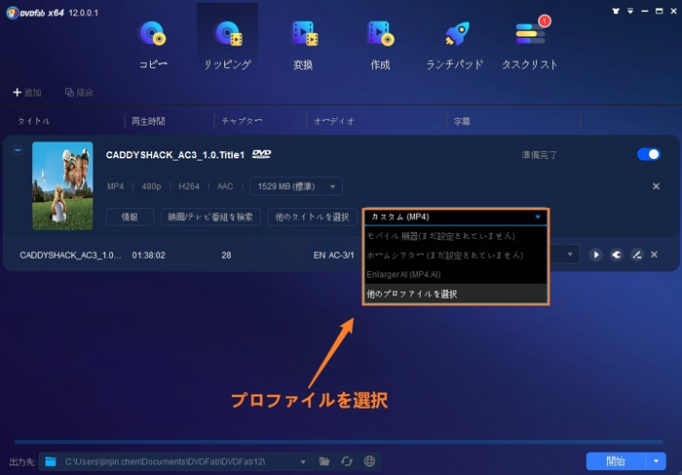Click the 情報 info button
The width and height of the screenshot is (682, 475).
tap(130, 217)
